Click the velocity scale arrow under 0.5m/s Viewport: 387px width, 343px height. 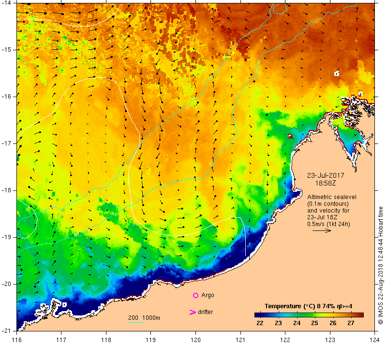322,230
